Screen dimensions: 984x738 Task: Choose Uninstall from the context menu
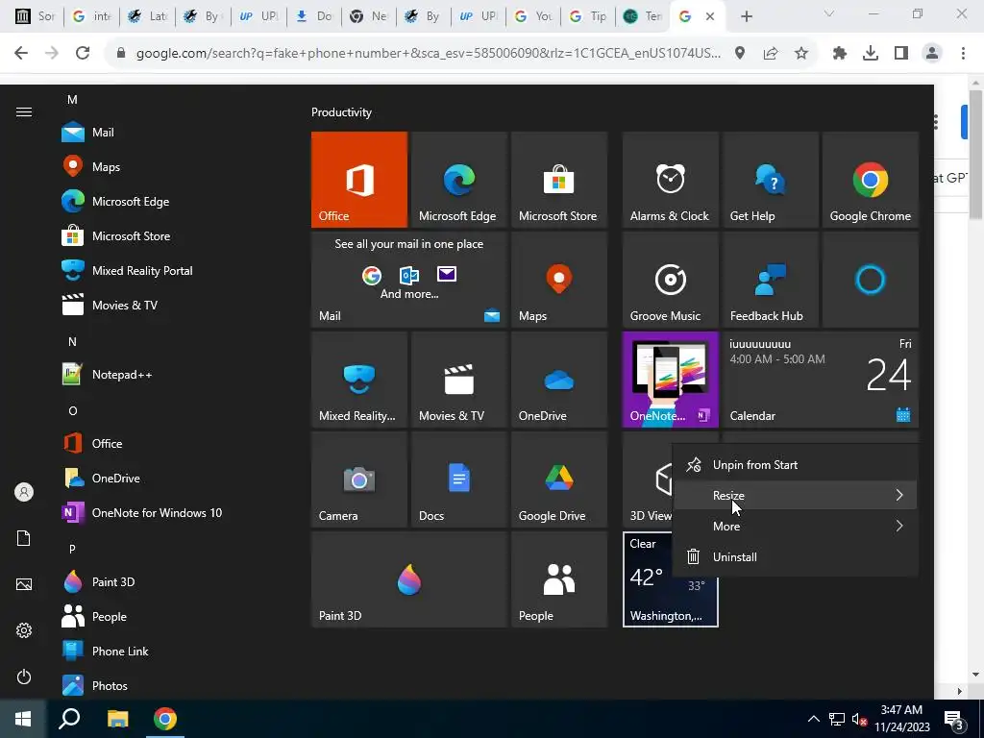tap(795, 556)
